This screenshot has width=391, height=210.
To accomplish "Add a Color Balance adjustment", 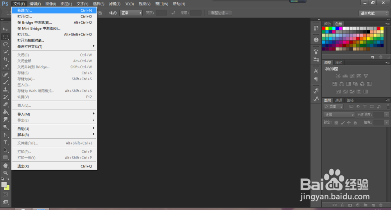I will (342, 84).
